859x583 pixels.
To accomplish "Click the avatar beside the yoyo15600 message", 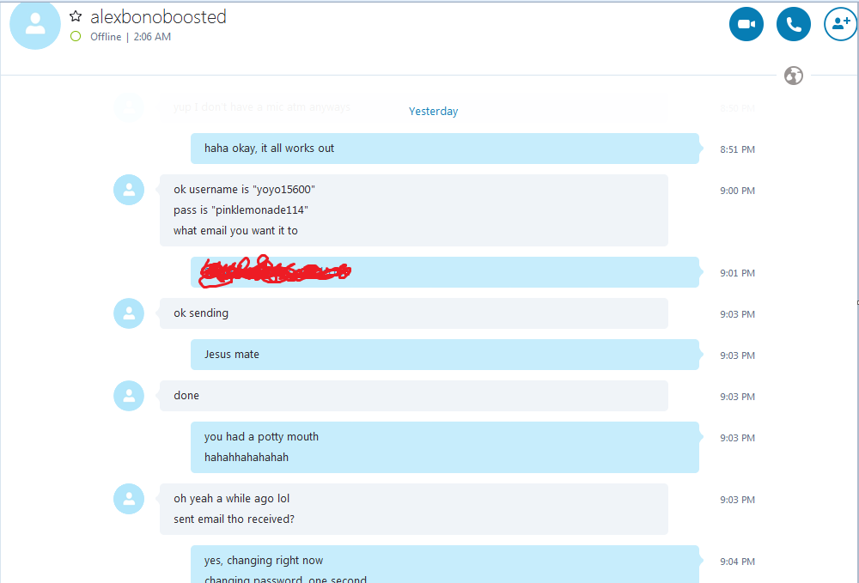I will tap(129, 190).
